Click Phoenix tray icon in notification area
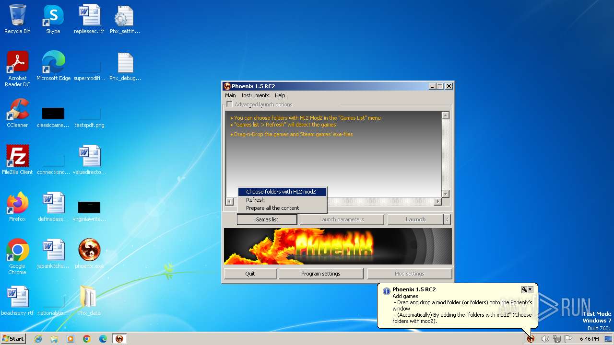614x345 pixels. [531, 339]
